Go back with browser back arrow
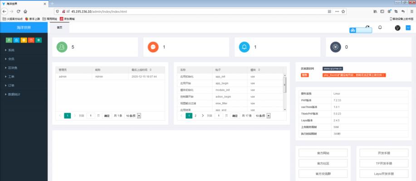The height and width of the screenshot is (181, 416). click(x=4, y=11)
